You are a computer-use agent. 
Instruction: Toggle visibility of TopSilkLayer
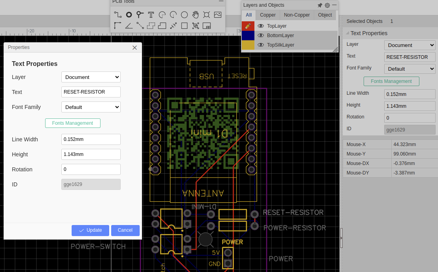261,45
